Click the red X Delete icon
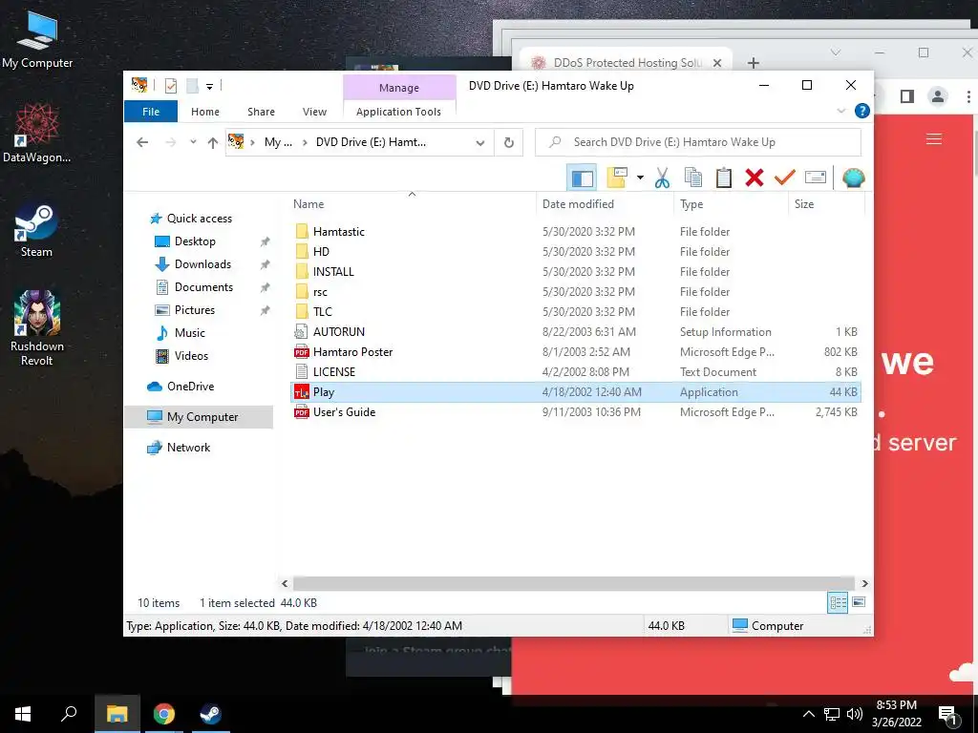This screenshot has height=733, width=978. 755,178
